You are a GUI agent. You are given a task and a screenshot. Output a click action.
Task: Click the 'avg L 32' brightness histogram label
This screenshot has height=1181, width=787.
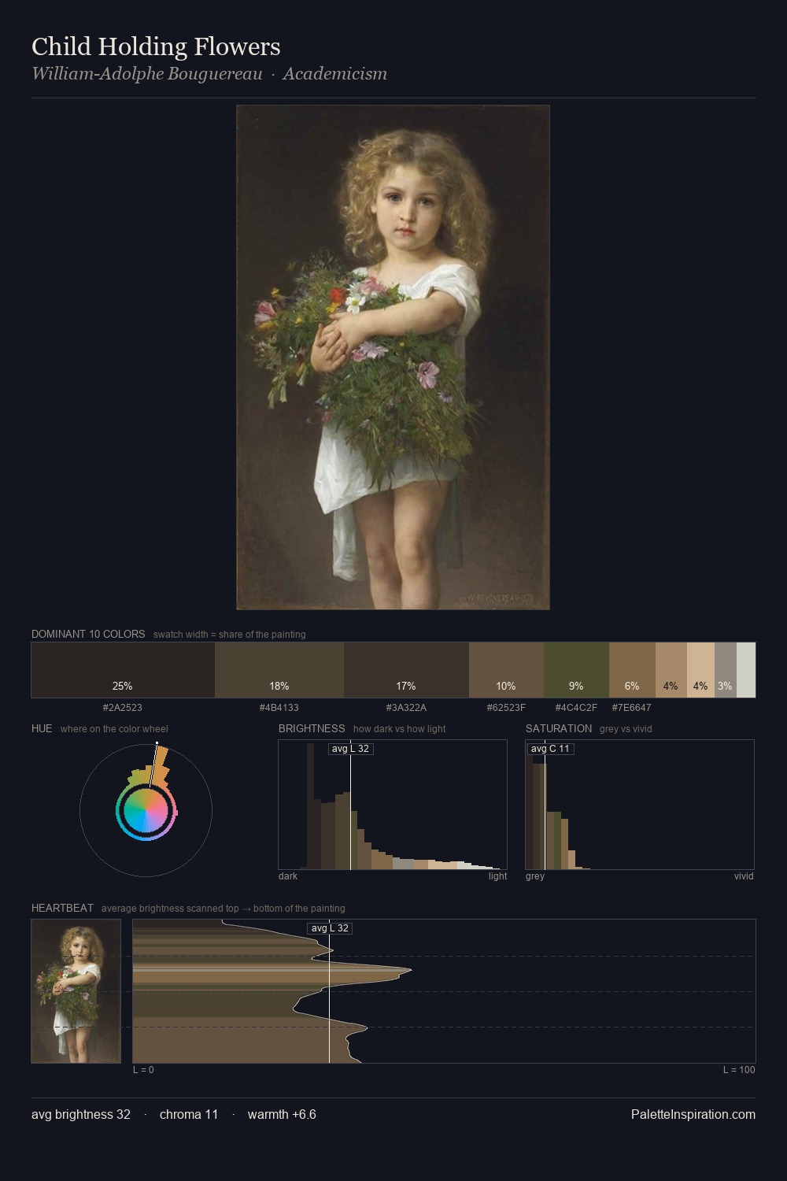coord(350,749)
